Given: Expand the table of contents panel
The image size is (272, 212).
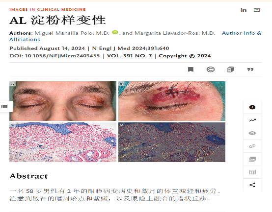Looking at the screenshot, I should click(x=4, y=106).
